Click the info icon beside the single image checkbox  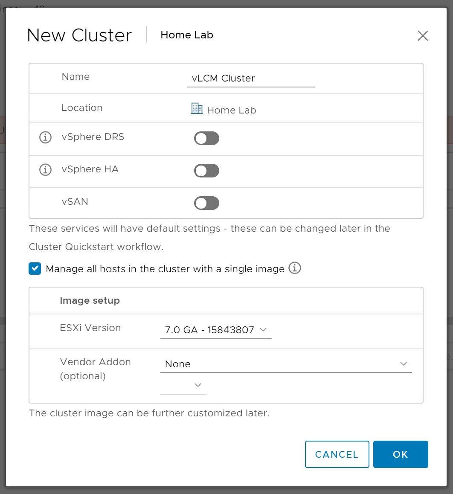click(294, 268)
